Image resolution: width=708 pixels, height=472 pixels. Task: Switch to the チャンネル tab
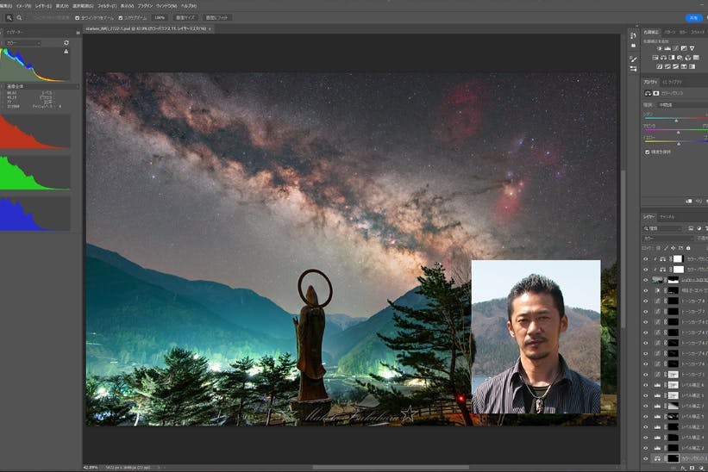coord(667,217)
